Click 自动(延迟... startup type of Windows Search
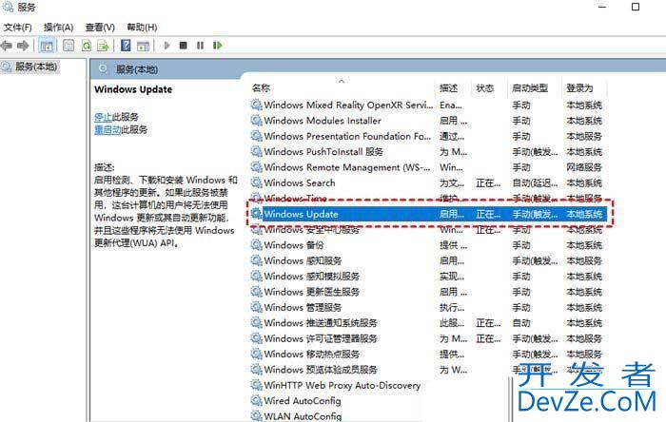The height and width of the screenshot is (422, 666). (535, 182)
